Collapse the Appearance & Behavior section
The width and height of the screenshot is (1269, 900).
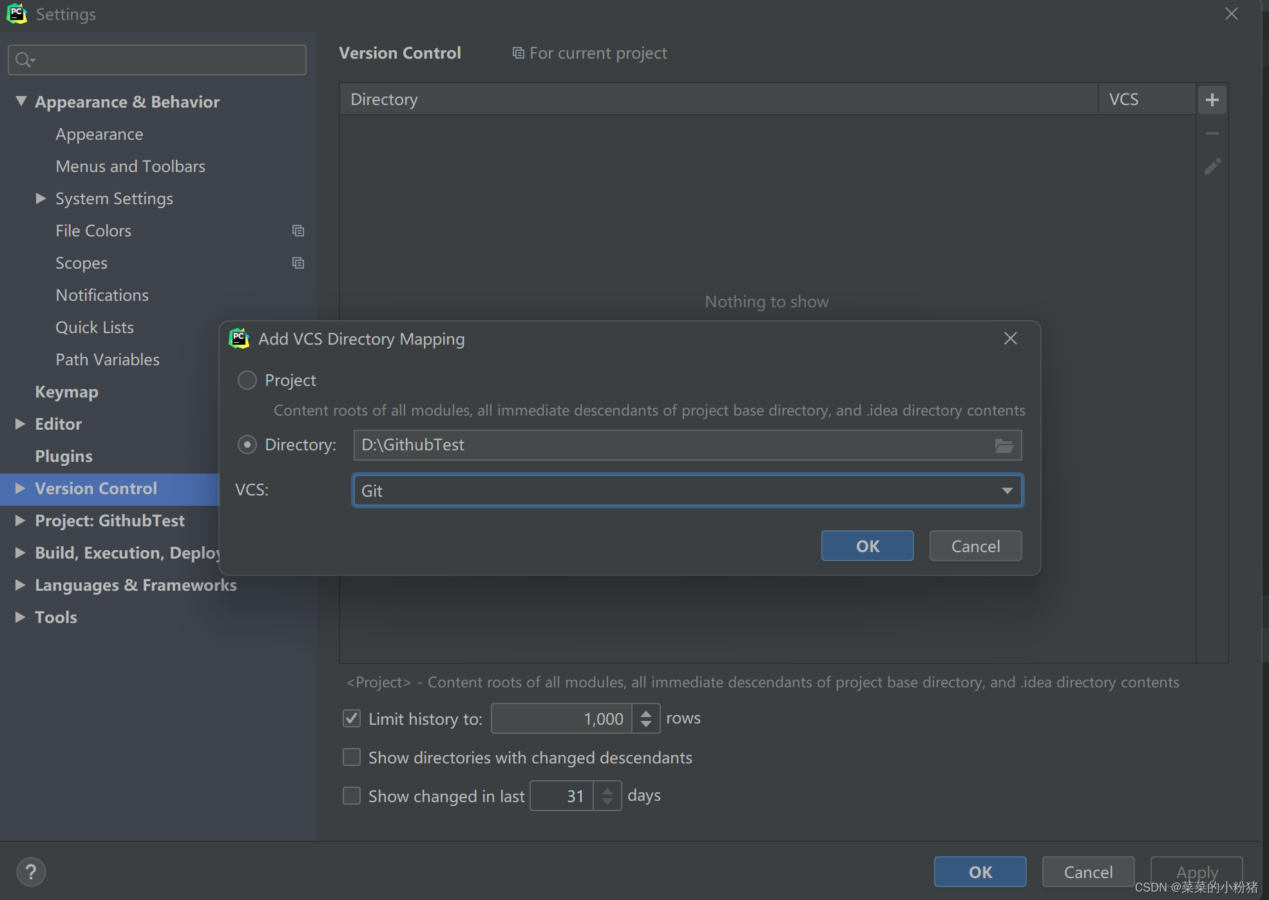[20, 101]
